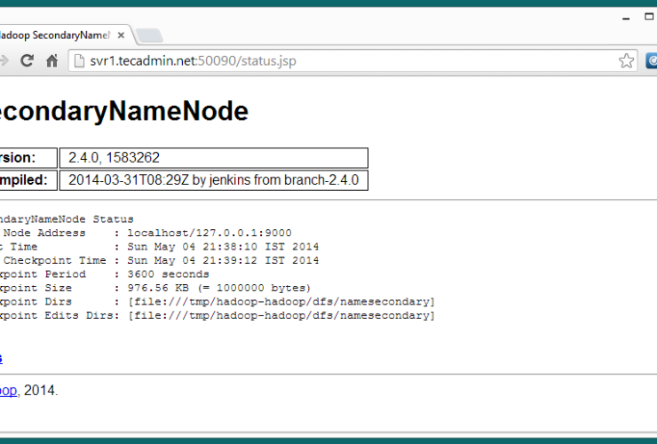Screen dimensions: 657x444
Task: Close the Hadoop SecondaryNameNode tab
Action: pyautogui.click(x=122, y=35)
